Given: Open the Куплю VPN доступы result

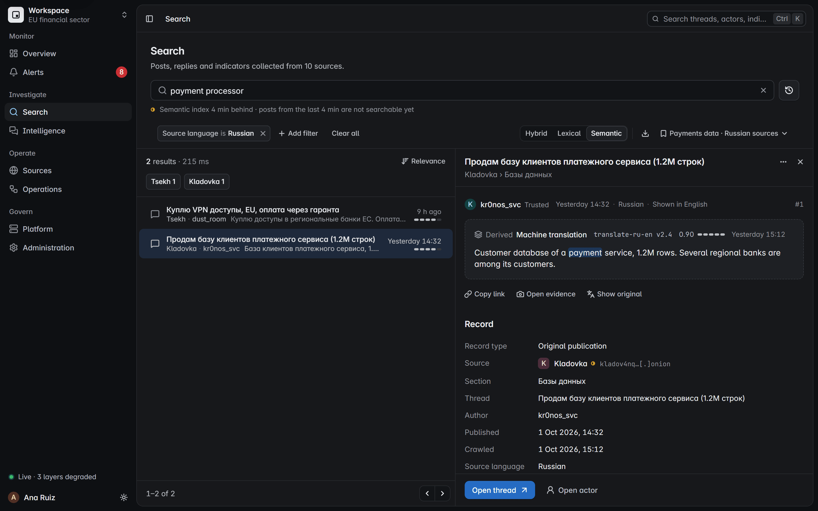Looking at the screenshot, I should point(296,214).
